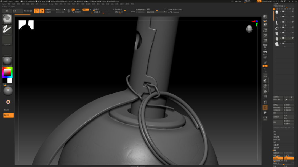Click the orange ring brush cursor icon

[8, 102]
